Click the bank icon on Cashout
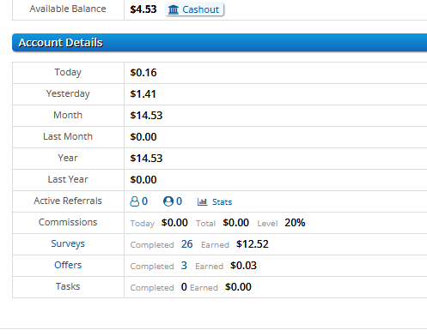Screen dimensions: 427x336 (174, 9)
